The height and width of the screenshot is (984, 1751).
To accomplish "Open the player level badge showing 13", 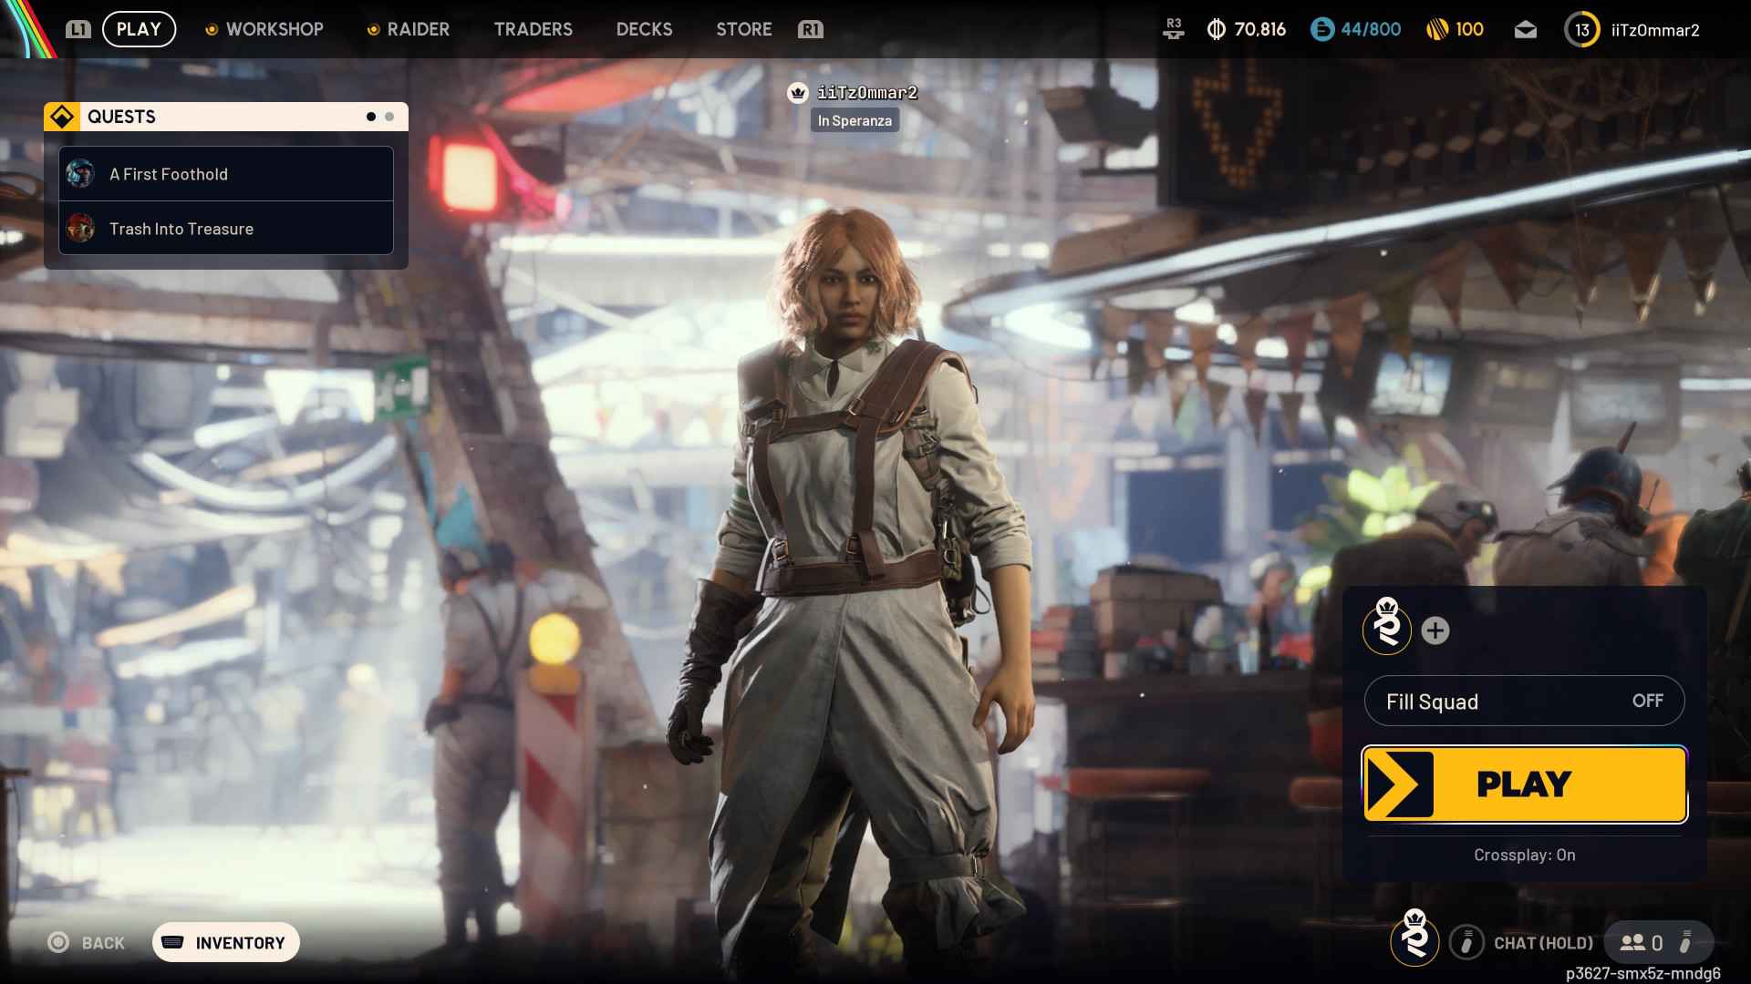I will [1583, 28].
